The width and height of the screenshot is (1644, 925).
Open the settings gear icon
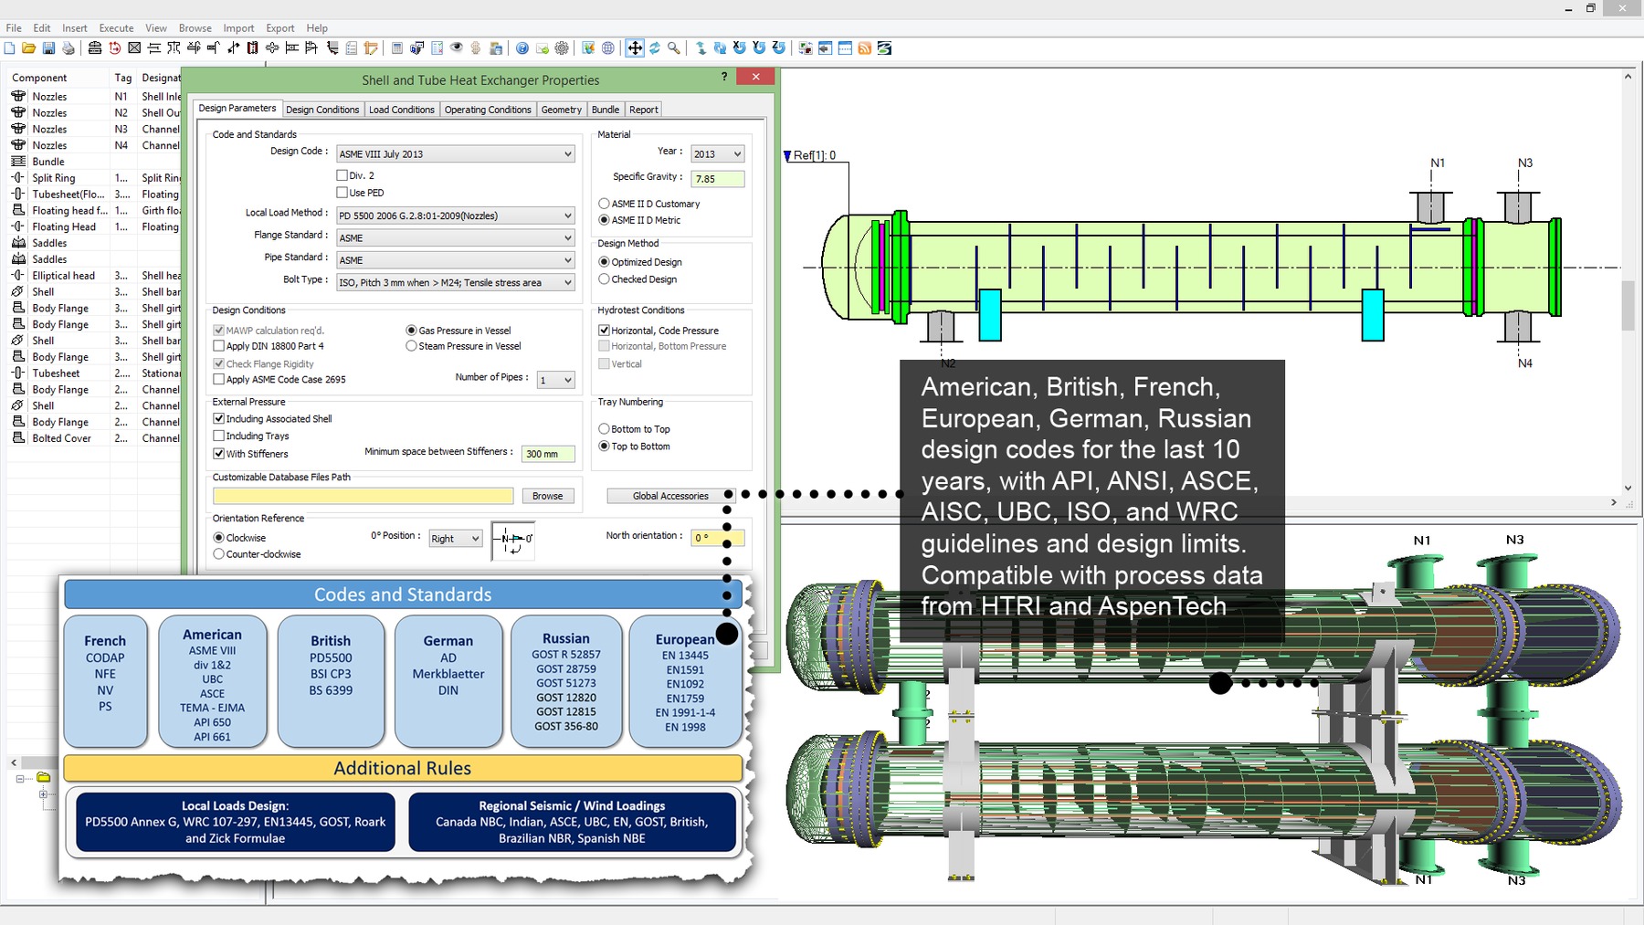click(x=562, y=47)
